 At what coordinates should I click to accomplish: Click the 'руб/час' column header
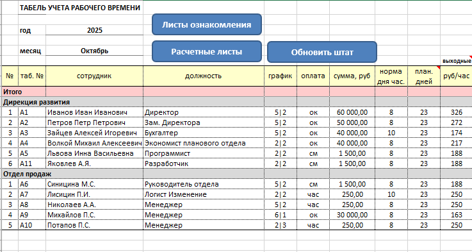(457, 76)
